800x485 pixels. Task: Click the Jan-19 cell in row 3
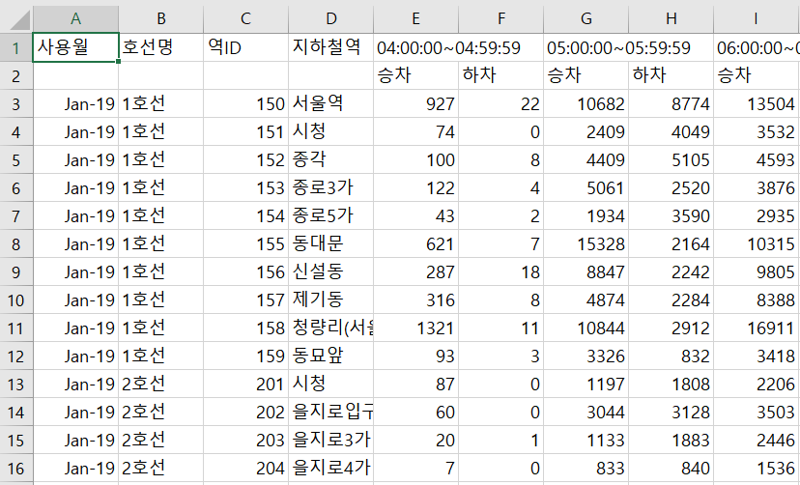(75, 104)
